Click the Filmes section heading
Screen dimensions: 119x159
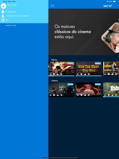coord(54,60)
